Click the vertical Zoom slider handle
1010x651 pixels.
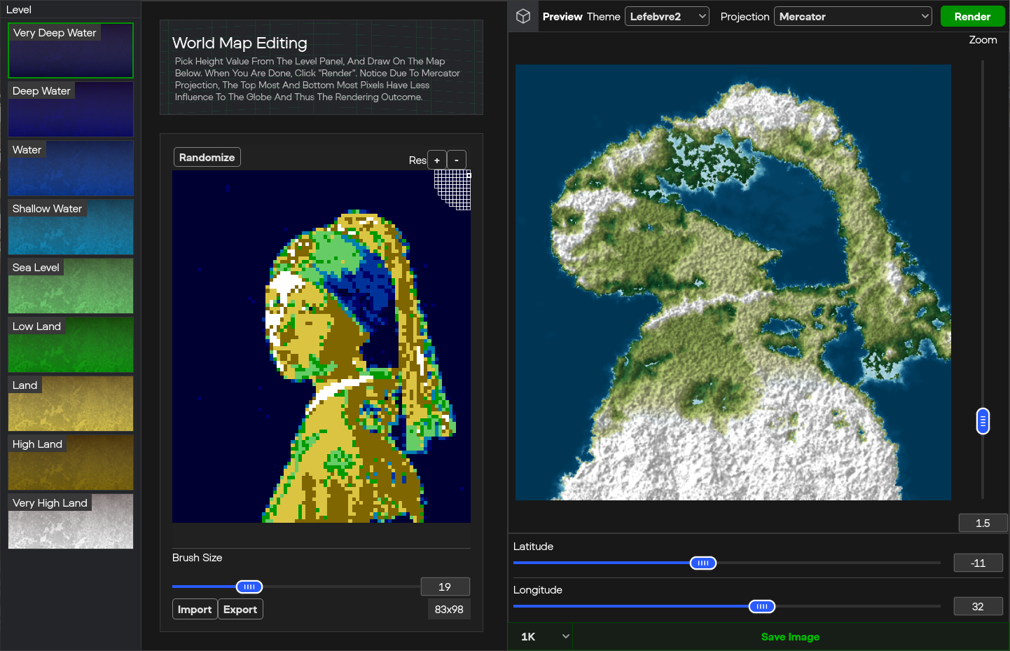coord(983,421)
